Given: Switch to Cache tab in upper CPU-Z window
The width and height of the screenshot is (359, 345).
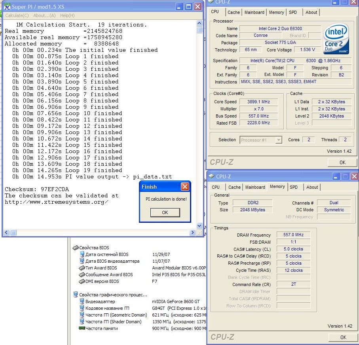Looking at the screenshot, I should click(234, 12).
